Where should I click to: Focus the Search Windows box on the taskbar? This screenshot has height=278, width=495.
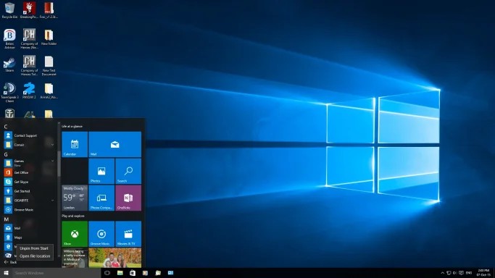tap(57, 273)
